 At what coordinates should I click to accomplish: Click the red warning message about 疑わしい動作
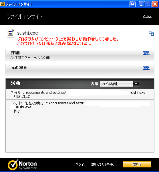68,39
